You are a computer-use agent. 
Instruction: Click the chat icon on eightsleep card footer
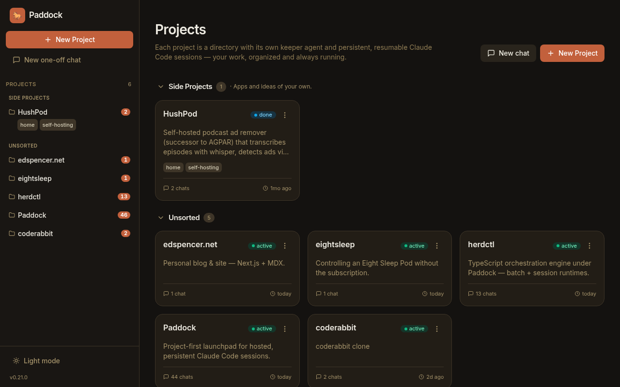(x=319, y=294)
